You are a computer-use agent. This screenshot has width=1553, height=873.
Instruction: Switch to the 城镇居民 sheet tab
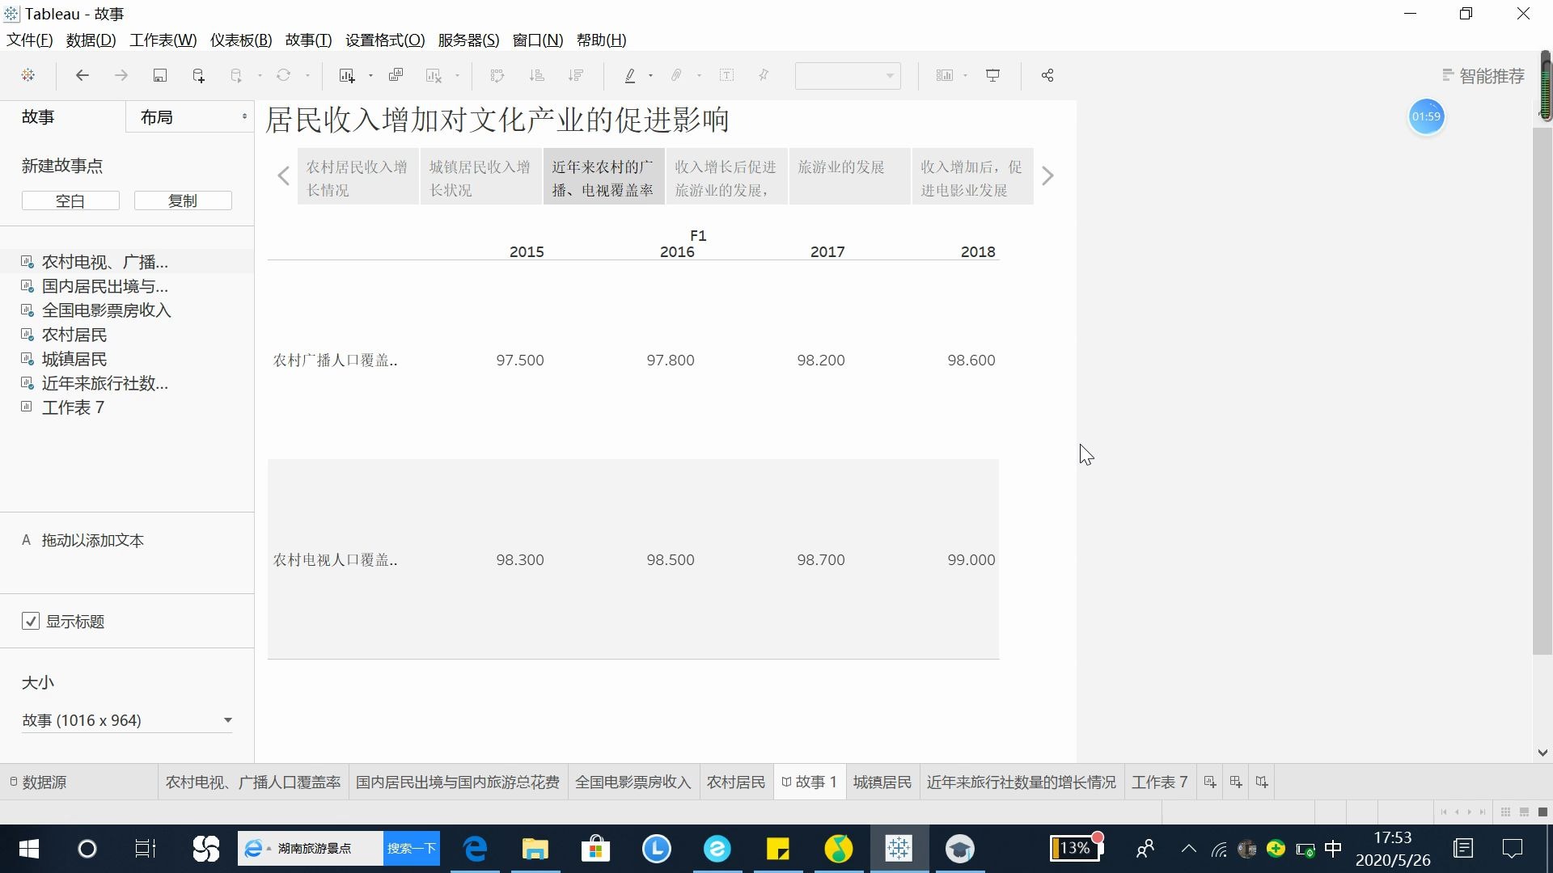pos(882,782)
